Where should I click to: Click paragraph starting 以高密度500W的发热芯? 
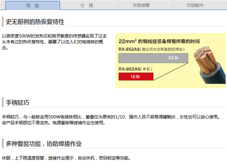pyautogui.click(x=54, y=42)
